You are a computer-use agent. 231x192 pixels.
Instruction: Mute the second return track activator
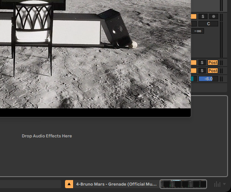pyautogui.click(x=194, y=71)
